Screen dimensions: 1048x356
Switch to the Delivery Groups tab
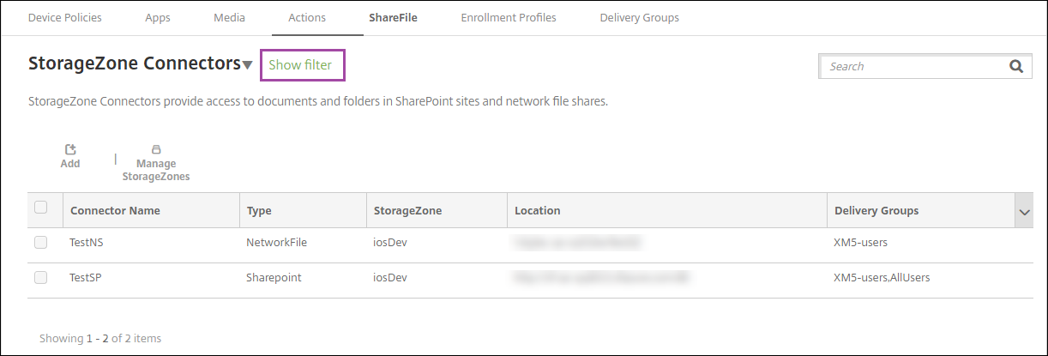(x=639, y=17)
